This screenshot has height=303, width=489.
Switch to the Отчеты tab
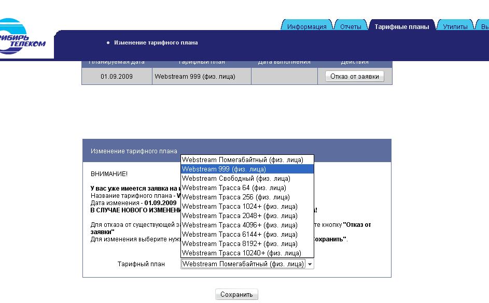click(x=351, y=27)
